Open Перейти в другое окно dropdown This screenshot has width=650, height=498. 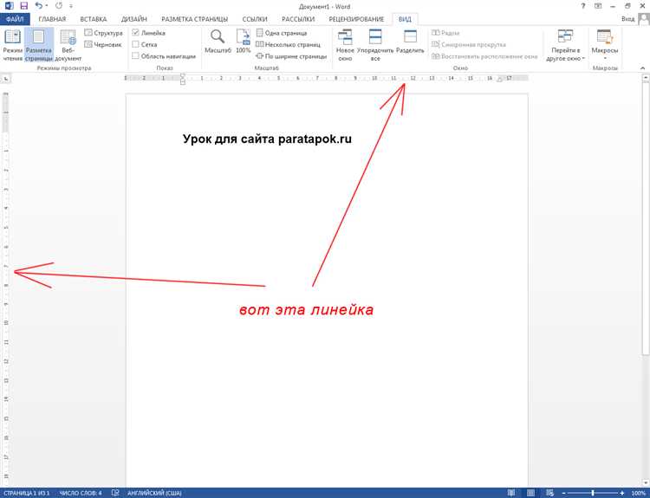coord(565,45)
